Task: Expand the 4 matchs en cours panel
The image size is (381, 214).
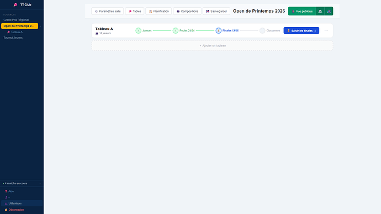Action: tap(22, 184)
